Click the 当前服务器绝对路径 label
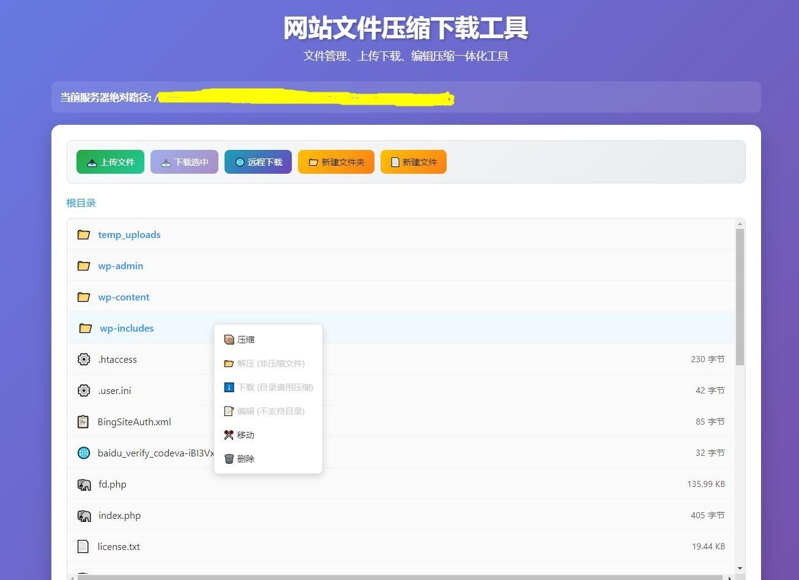Viewport: 799px width, 580px height. 106,97
